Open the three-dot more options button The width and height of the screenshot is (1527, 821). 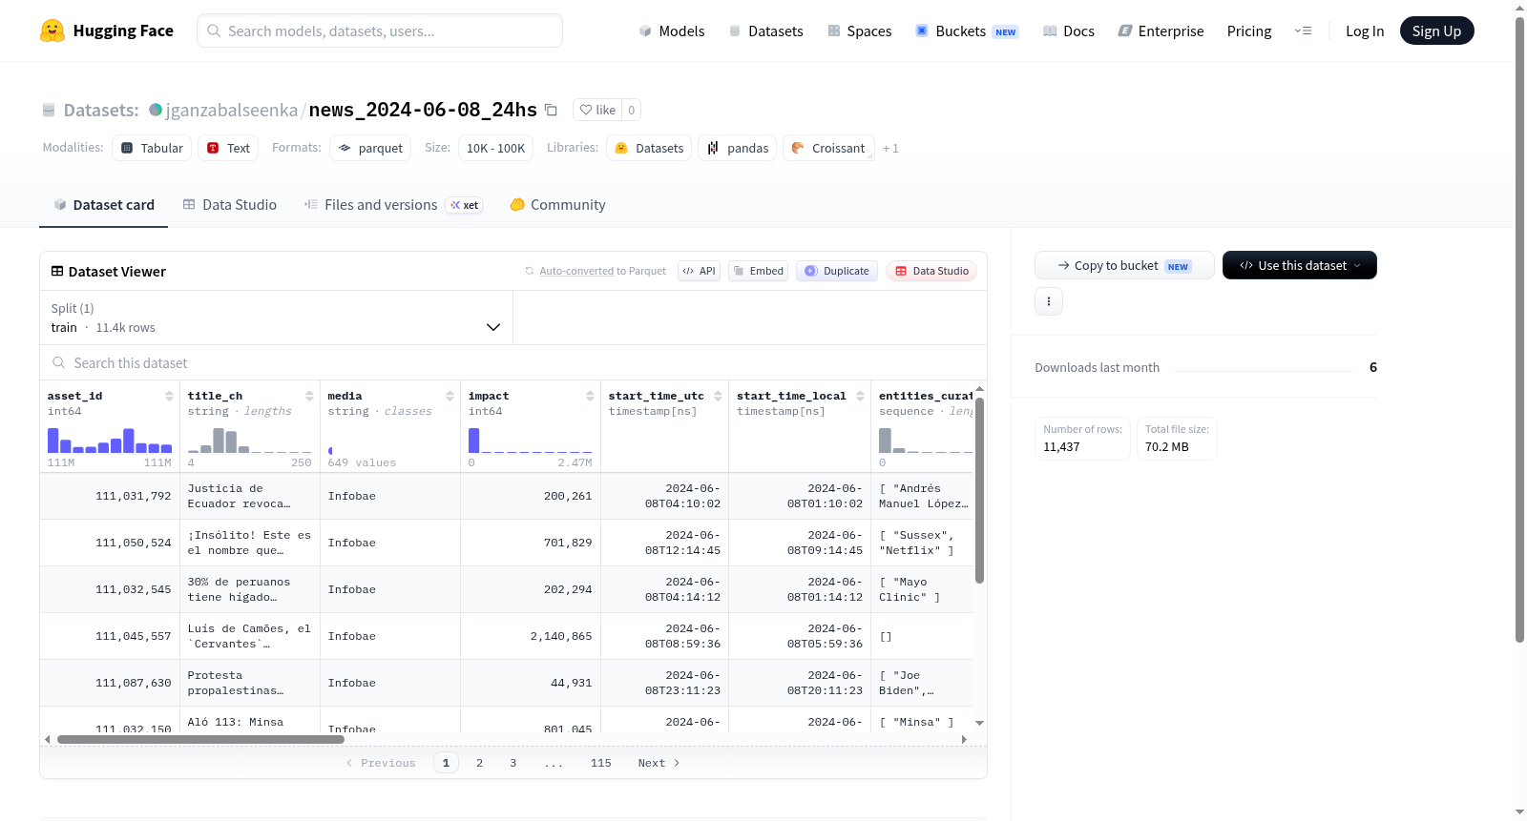point(1049,301)
